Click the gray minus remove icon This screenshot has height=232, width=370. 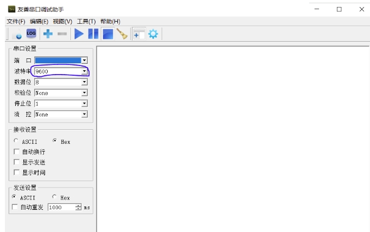pos(62,34)
